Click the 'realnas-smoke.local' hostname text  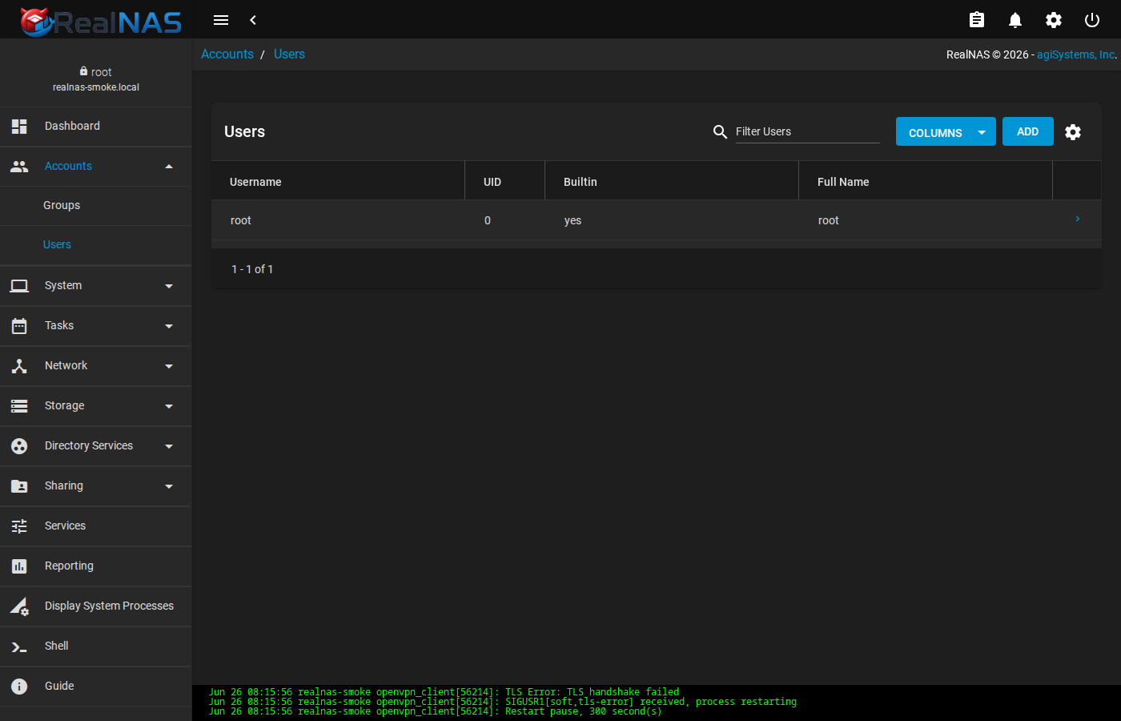[x=96, y=87]
